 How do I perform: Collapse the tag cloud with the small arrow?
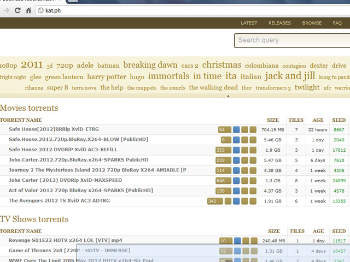[x=228, y=96]
